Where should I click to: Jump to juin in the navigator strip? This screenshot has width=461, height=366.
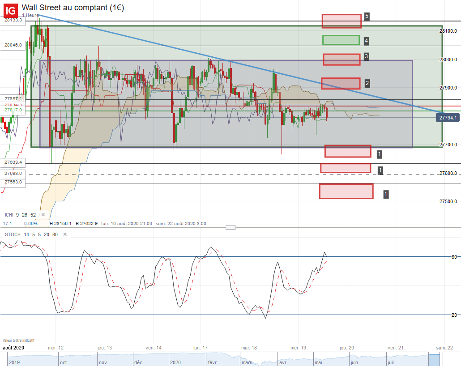coord(354,362)
